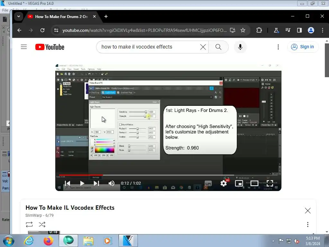Enter full screen video mode
The height and width of the screenshot is (247, 329).
click(270, 183)
